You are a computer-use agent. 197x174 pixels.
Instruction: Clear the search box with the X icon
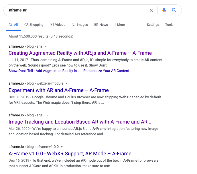point(151,10)
